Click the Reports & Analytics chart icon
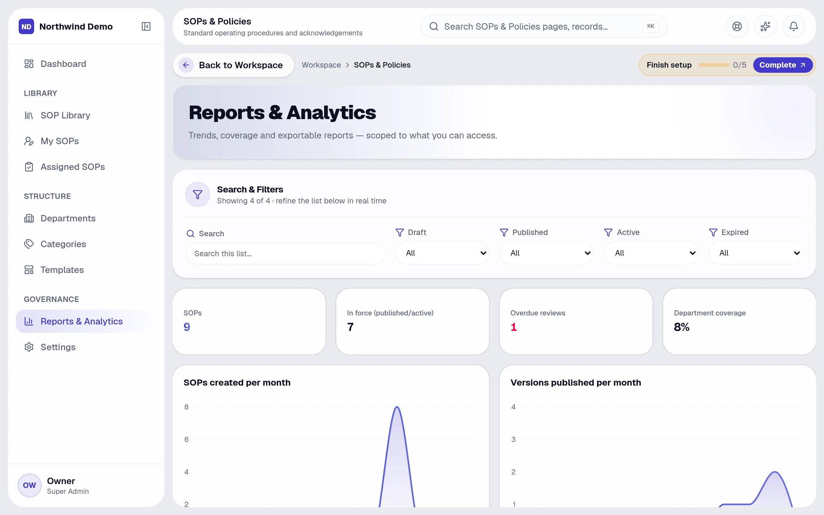 29,321
